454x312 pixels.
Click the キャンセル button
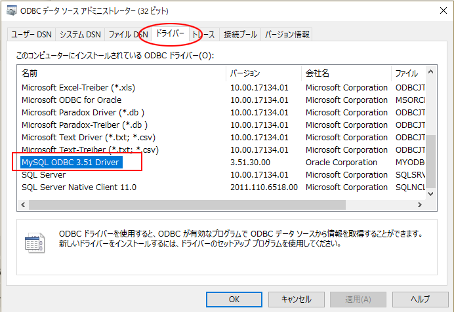(x=296, y=299)
